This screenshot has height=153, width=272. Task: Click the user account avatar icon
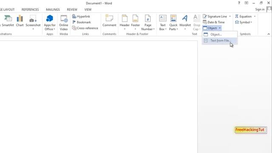269,9
